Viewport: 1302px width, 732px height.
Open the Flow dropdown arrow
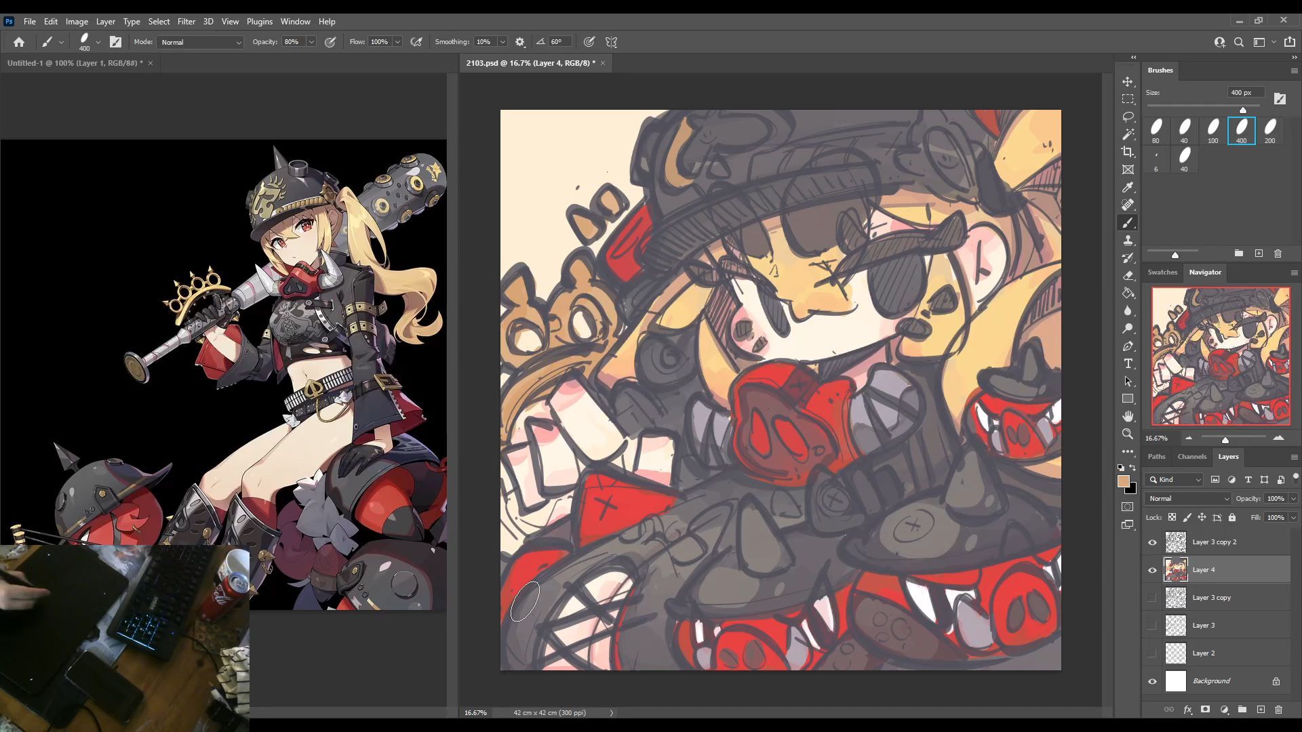click(397, 42)
